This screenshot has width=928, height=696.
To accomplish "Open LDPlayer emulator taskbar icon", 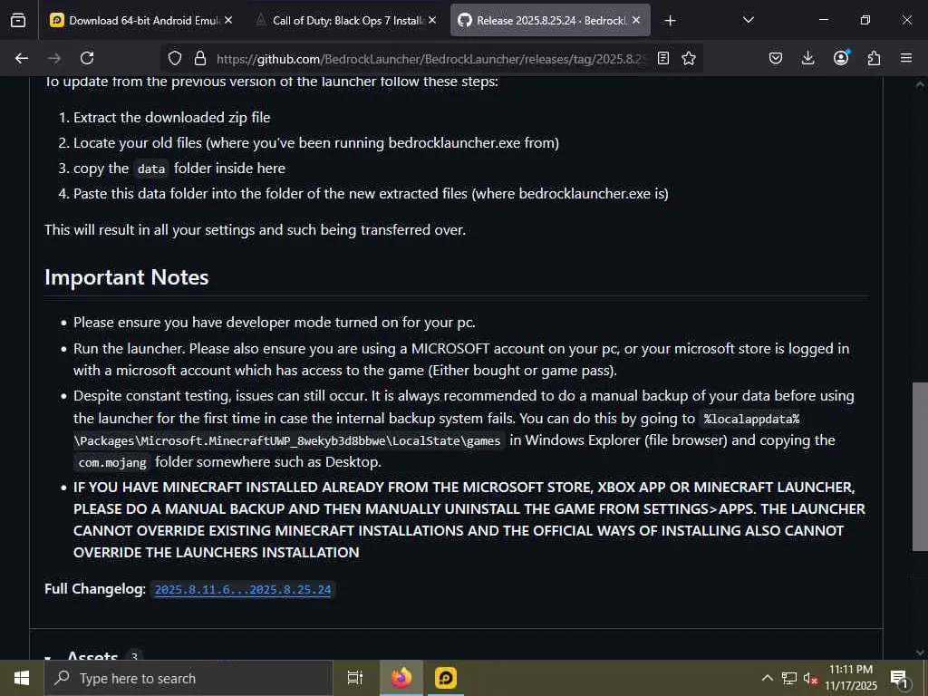I will tap(446, 678).
